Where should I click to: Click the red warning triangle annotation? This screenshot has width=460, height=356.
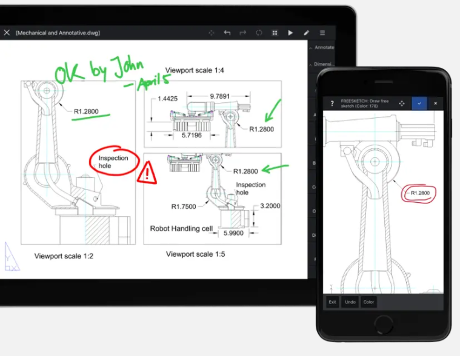tap(147, 174)
